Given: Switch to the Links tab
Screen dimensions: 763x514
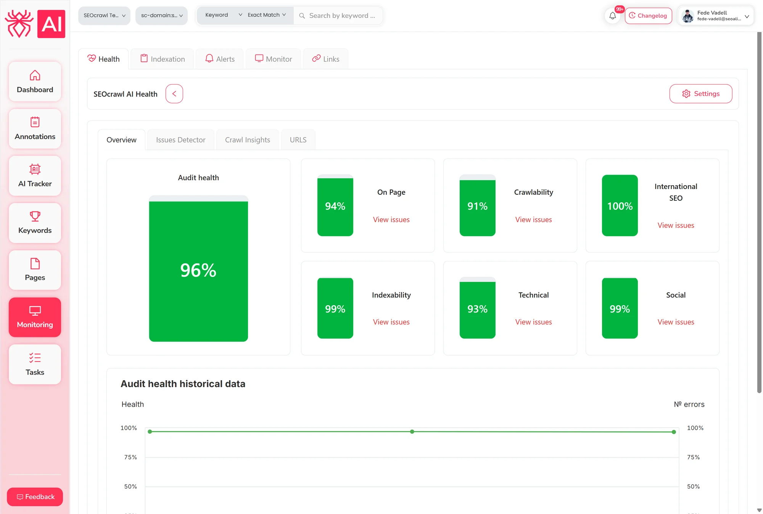Looking at the screenshot, I should pos(326,59).
